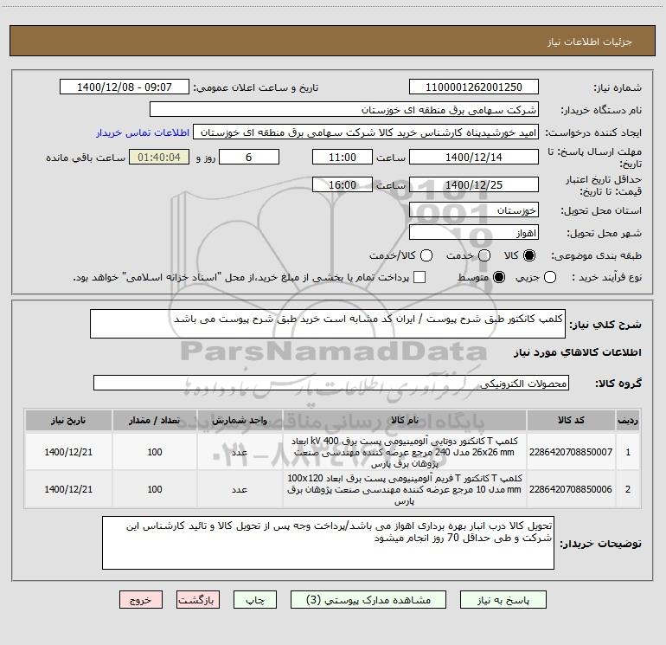Screen dimensions: 666x645
Task: Click product code 2286420708850007
Action: [571, 452]
